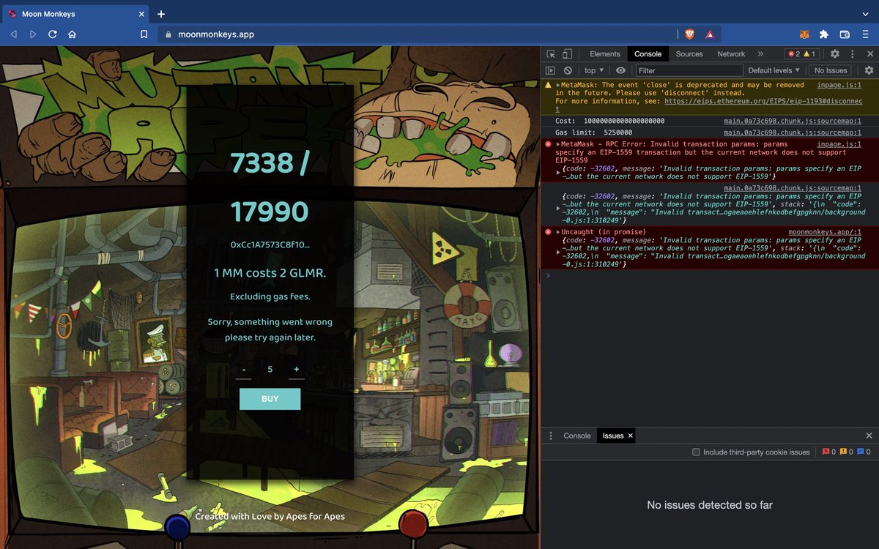The height and width of the screenshot is (549, 879).
Task: Go back with the browser back arrow
Action: click(x=13, y=34)
